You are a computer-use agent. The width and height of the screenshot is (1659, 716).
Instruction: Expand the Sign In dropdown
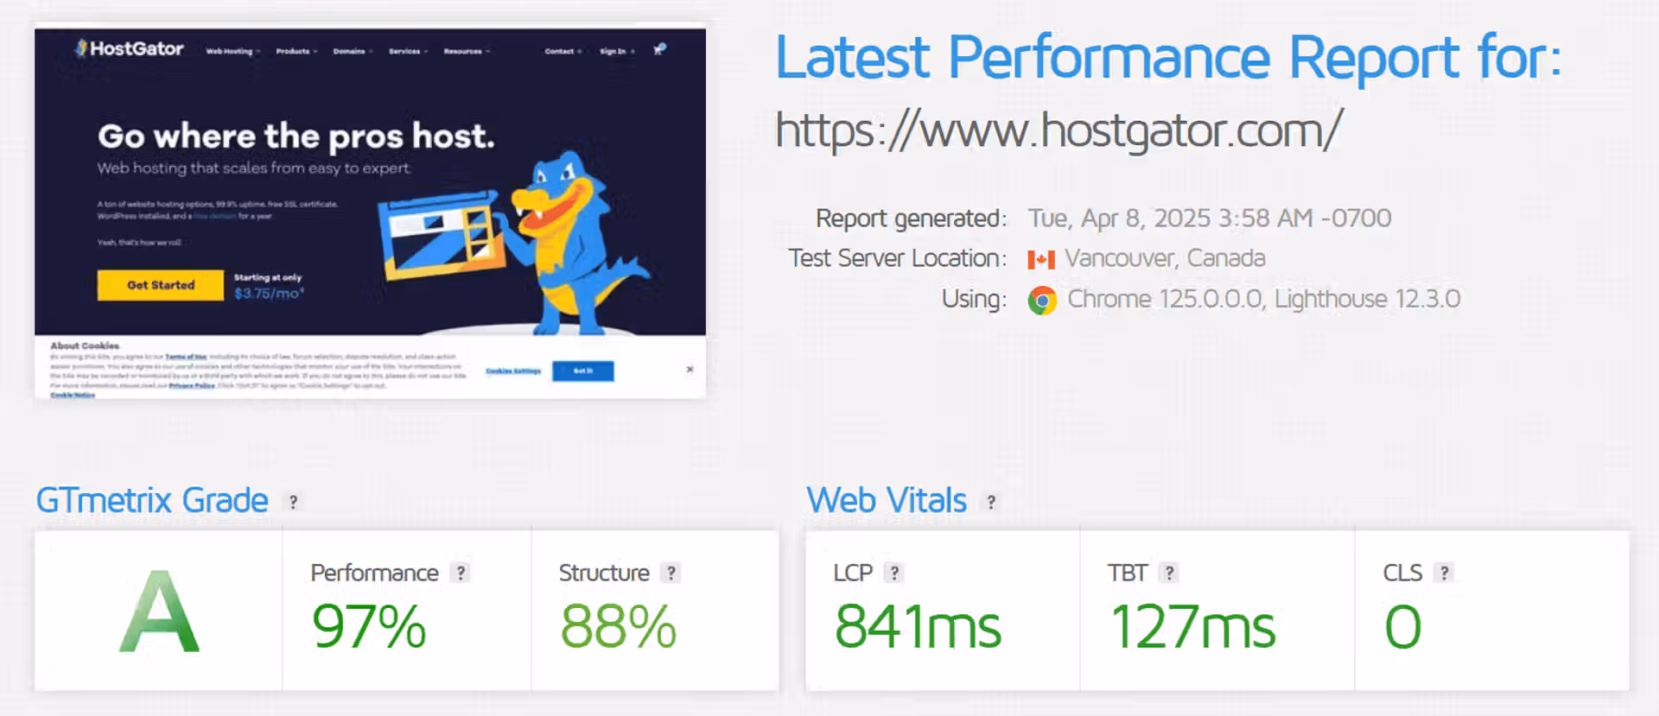(x=617, y=52)
